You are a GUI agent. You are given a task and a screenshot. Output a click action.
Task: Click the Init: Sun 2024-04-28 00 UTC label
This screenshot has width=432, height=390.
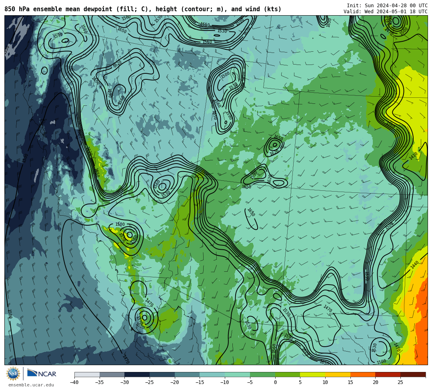(x=387, y=6)
